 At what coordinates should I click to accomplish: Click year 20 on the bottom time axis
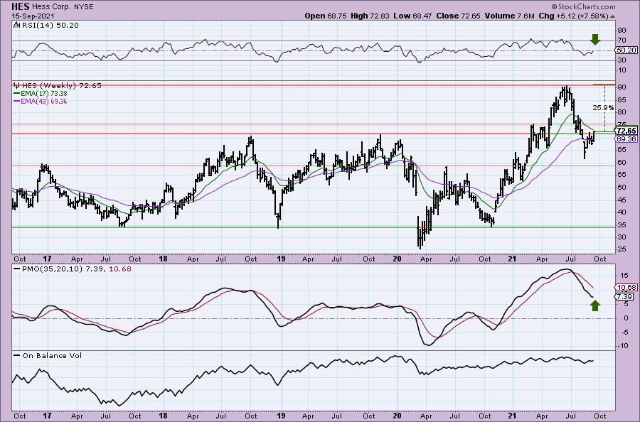coord(397,416)
